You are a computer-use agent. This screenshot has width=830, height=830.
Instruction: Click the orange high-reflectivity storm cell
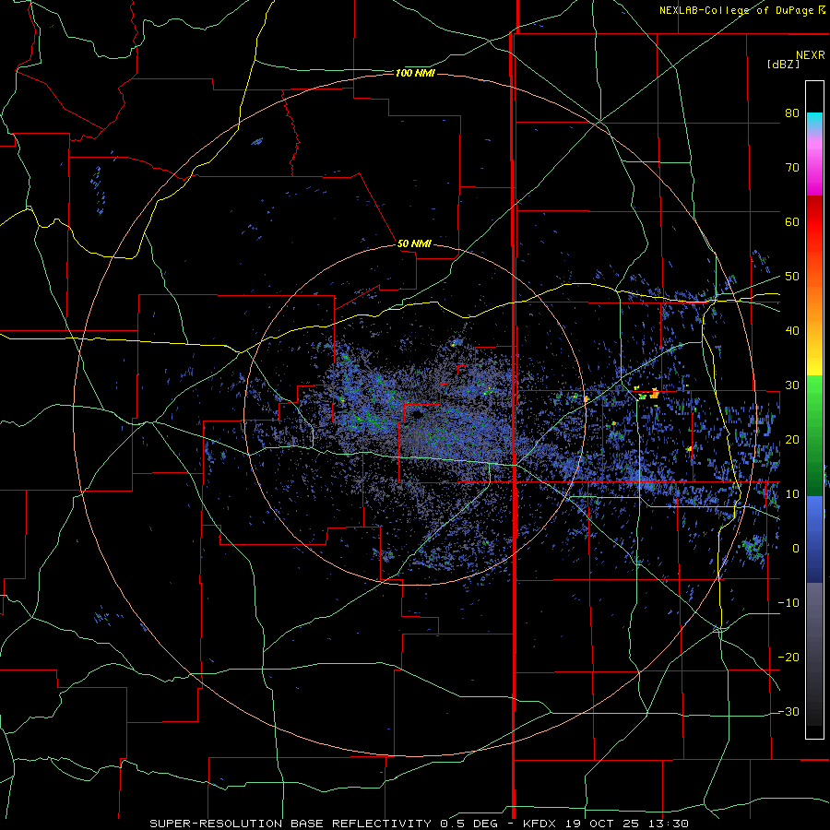[655, 394]
